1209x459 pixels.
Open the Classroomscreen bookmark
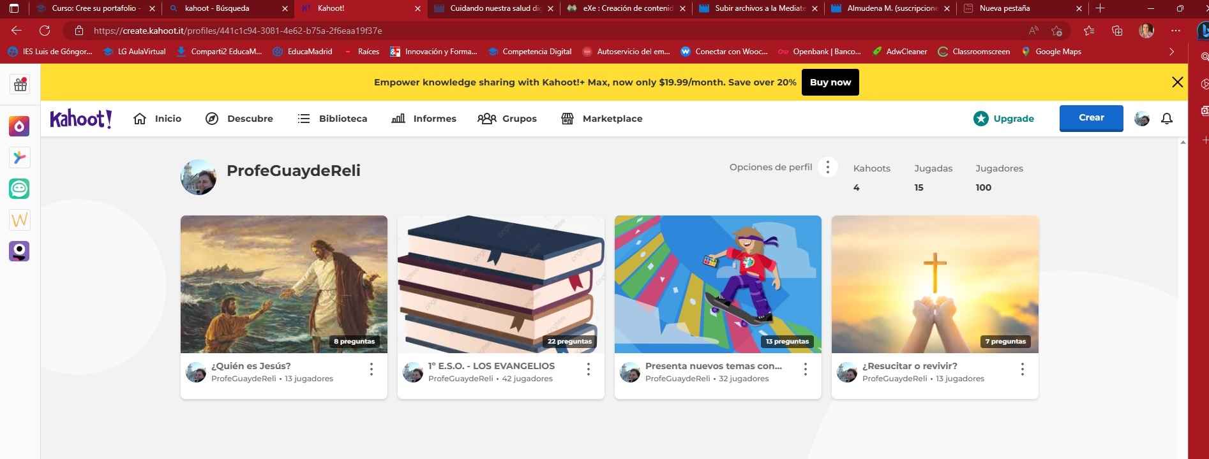click(973, 52)
